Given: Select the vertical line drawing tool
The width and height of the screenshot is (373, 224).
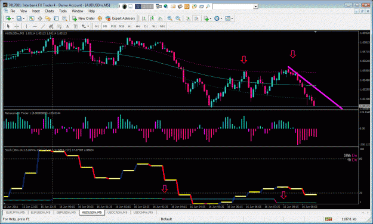Looking at the screenshot, I should 26,26.
